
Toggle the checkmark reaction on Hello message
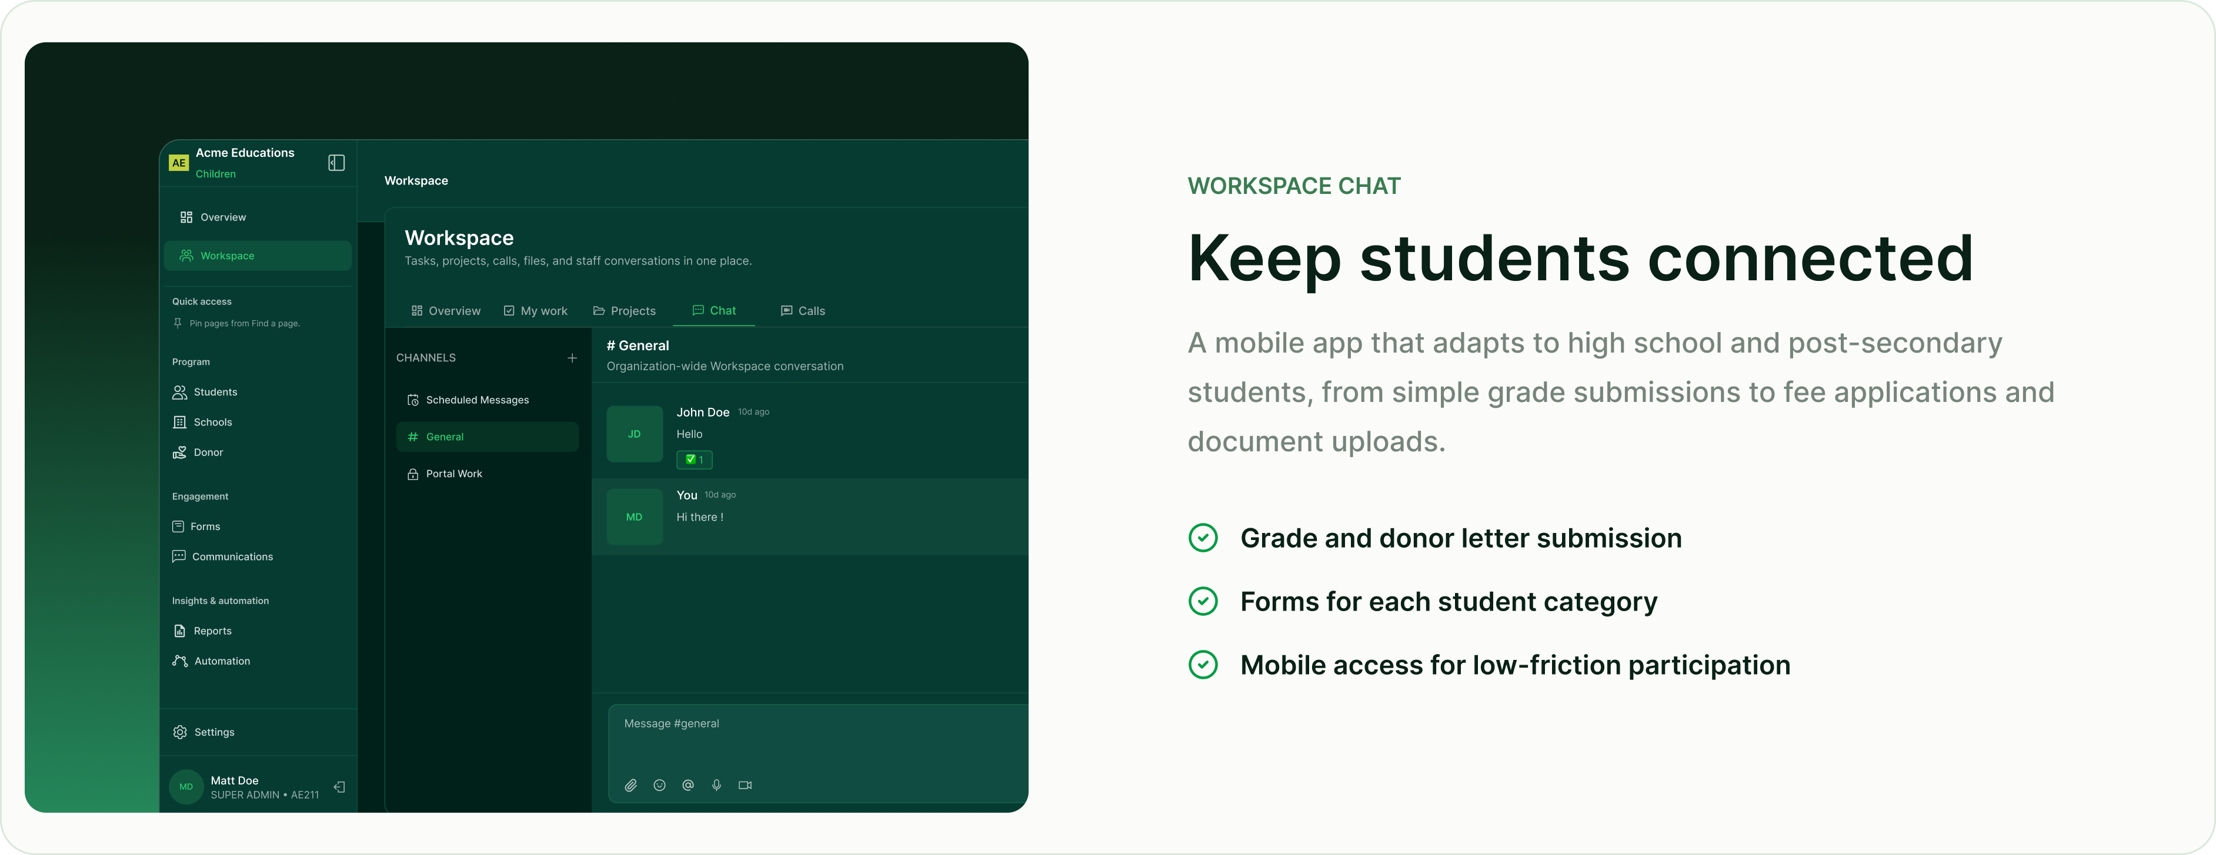coord(694,460)
